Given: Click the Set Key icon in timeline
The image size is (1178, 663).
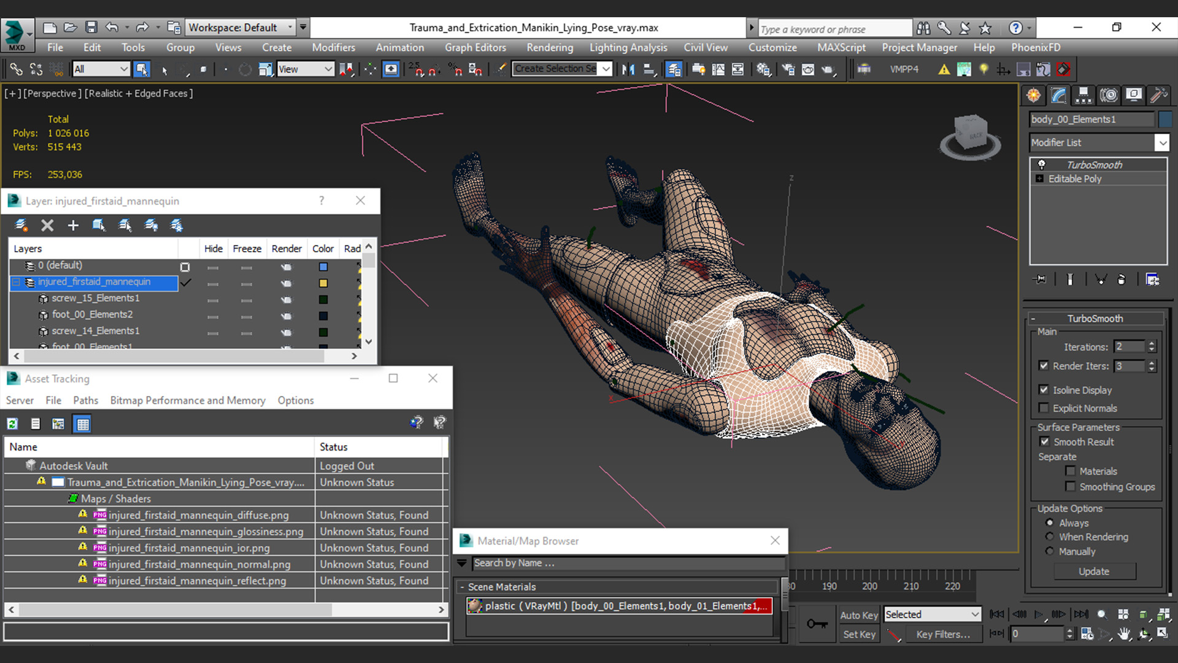Looking at the screenshot, I should (x=815, y=623).
